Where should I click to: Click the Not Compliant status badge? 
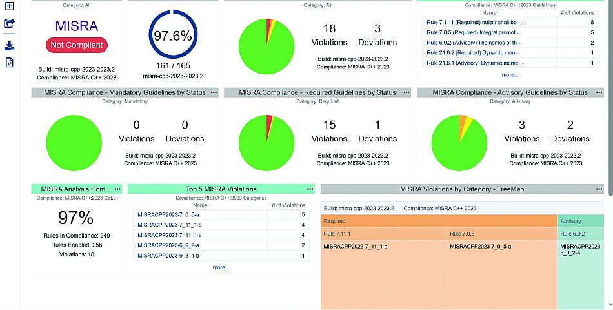(x=77, y=45)
